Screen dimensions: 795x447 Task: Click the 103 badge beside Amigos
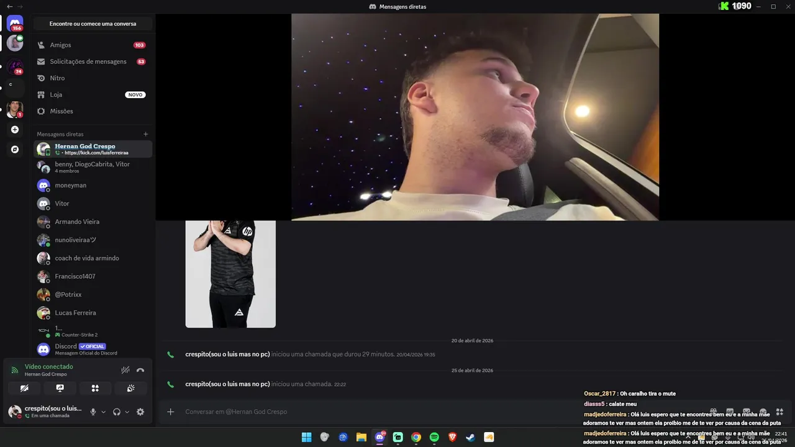[x=139, y=45]
